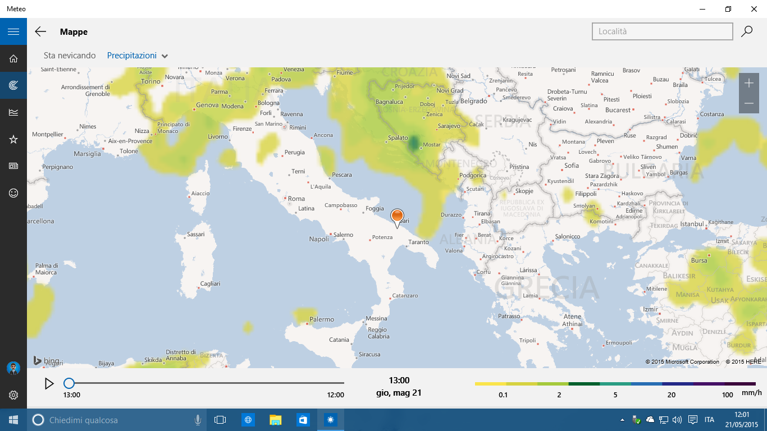This screenshot has width=767, height=431.
Task: Open the Windows Start button
Action: 13,420
